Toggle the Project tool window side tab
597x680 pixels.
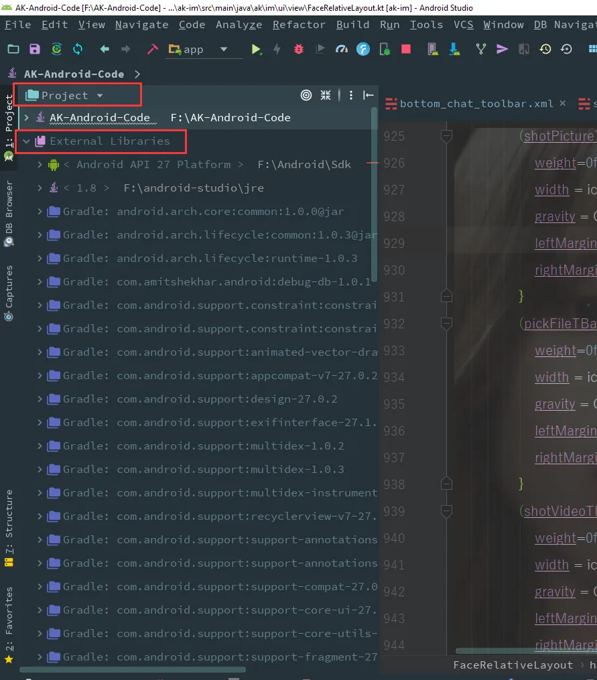(x=9, y=127)
